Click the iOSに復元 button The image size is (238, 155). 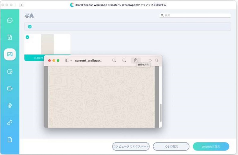[x=171, y=146]
